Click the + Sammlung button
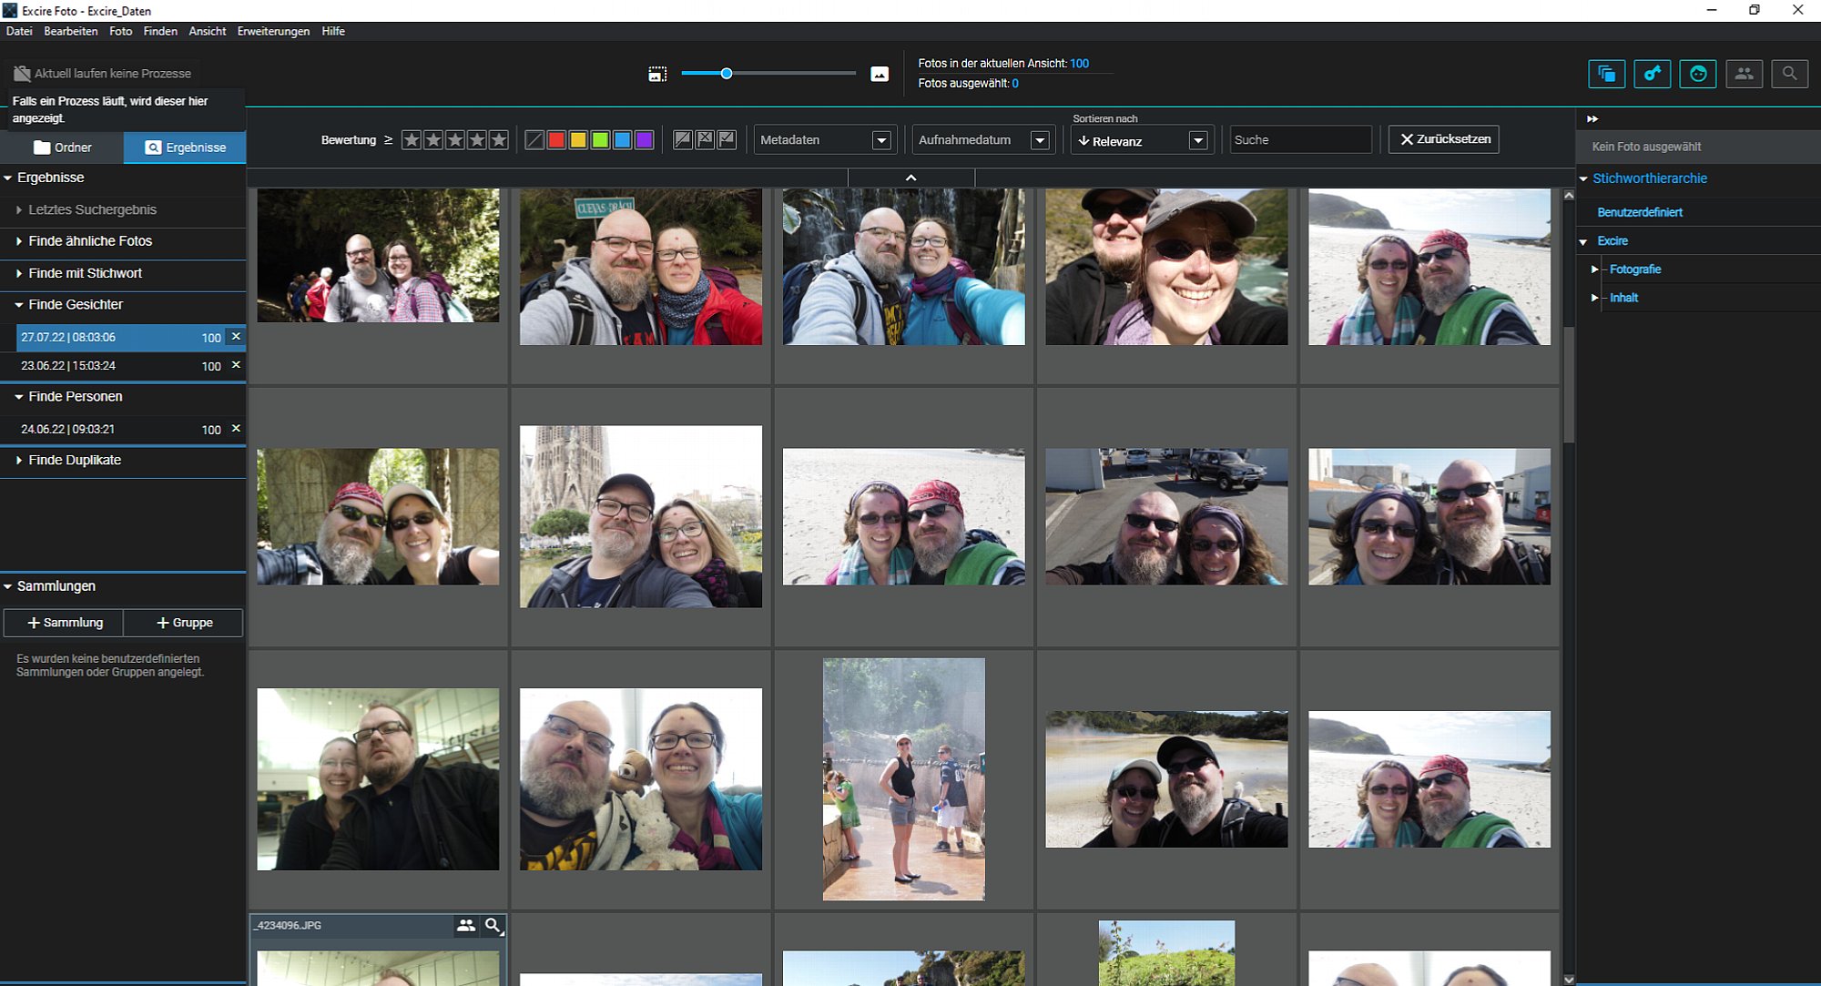The width and height of the screenshot is (1821, 986). pyautogui.click(x=65, y=623)
